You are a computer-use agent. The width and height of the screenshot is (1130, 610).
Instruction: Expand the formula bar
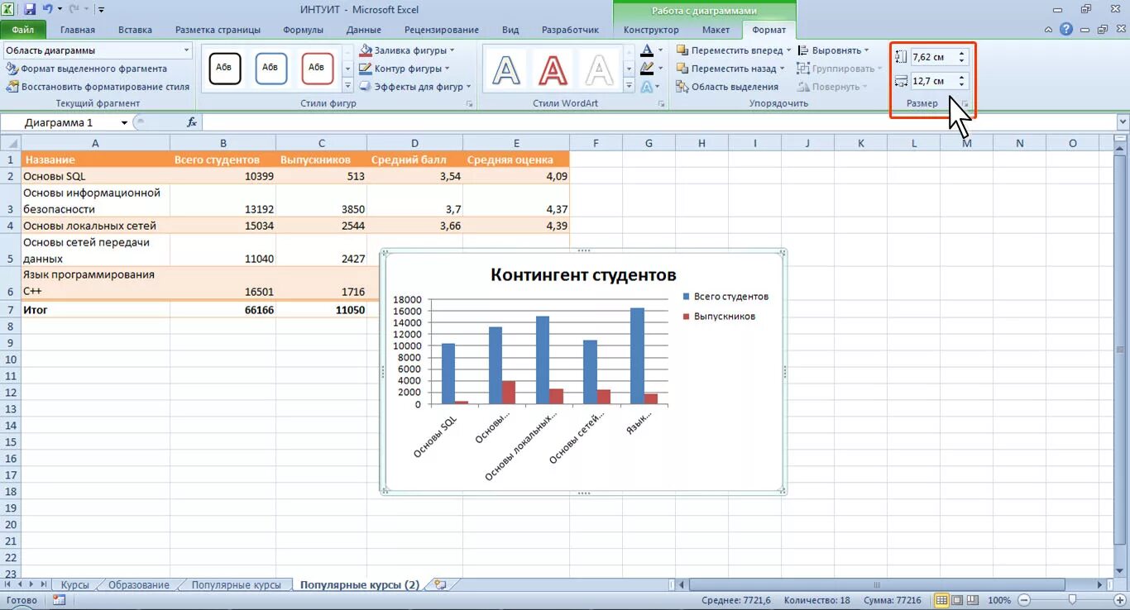[1123, 122]
